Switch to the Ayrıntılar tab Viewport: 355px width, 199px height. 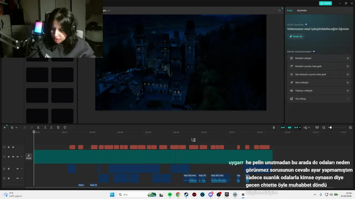302,11
